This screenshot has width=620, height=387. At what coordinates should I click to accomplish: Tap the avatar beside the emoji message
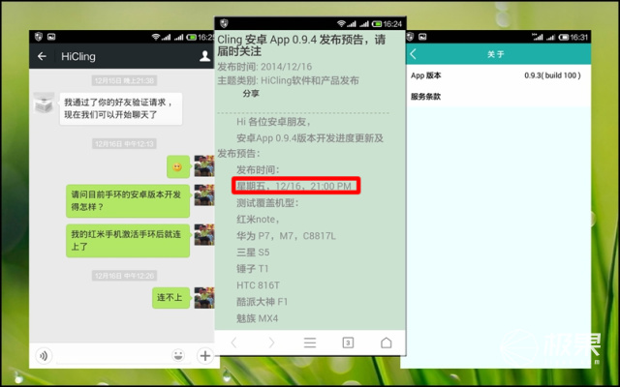point(204,165)
